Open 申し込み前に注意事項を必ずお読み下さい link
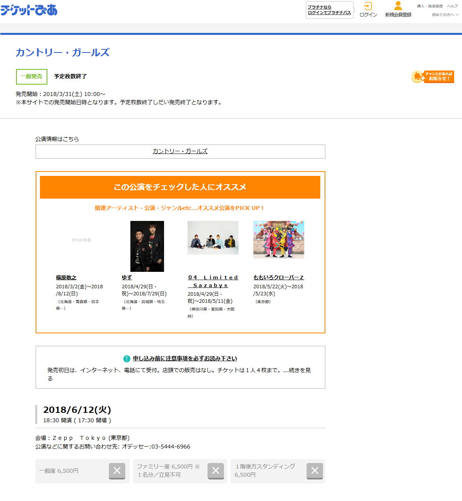The image size is (462, 501). click(x=185, y=358)
